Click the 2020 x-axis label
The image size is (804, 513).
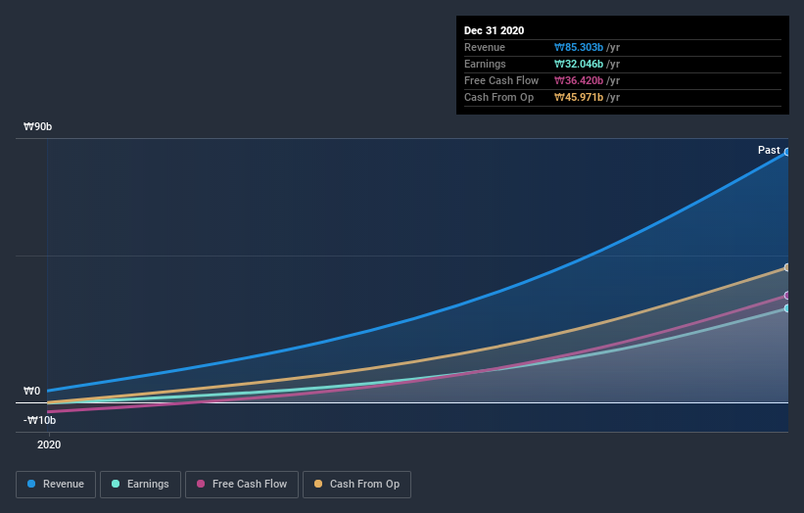pos(49,444)
